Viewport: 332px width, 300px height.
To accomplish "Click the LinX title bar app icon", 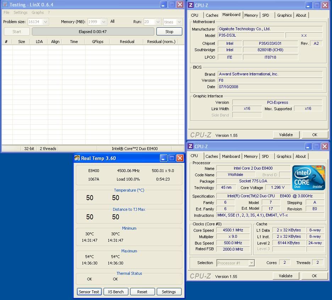I will tap(5, 5).
